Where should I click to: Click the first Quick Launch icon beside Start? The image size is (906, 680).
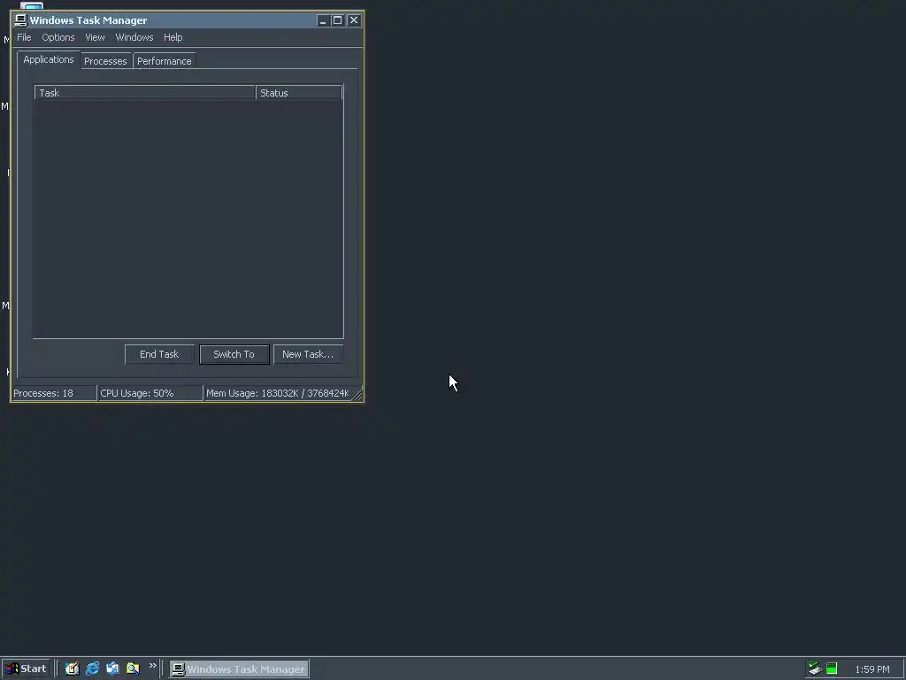click(x=72, y=668)
